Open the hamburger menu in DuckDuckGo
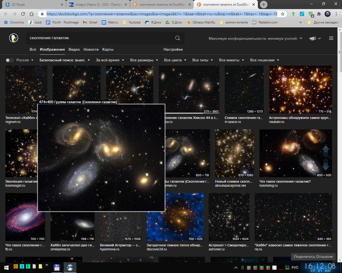The width and height of the screenshot is (342, 273). point(331,38)
